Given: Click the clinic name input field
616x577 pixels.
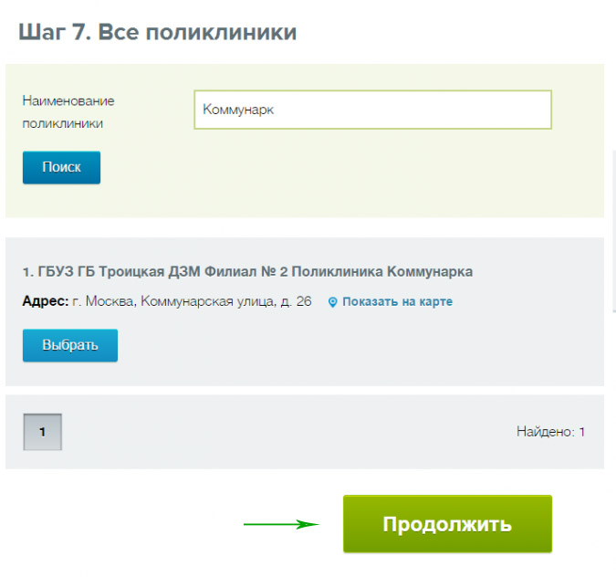Looking at the screenshot, I should [372, 110].
